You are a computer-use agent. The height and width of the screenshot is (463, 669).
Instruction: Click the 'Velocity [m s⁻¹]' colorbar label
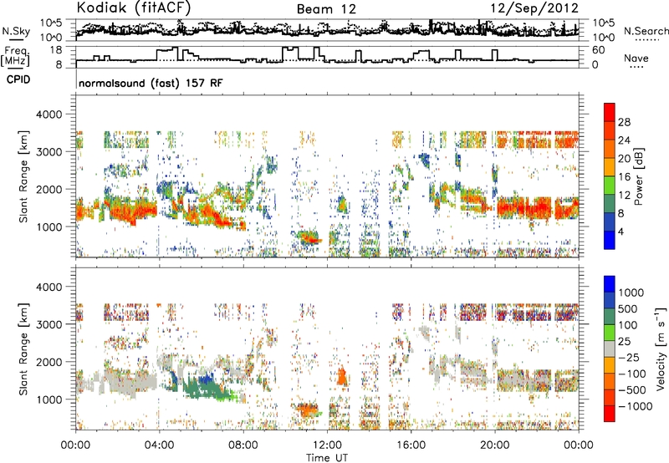point(661,348)
